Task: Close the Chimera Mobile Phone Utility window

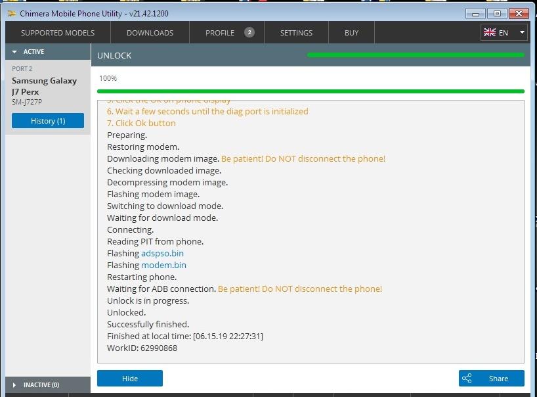Action: point(519,14)
